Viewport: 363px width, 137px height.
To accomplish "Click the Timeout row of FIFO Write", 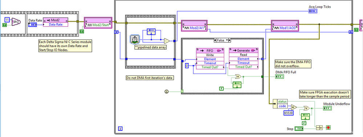I will tap(210, 63).
